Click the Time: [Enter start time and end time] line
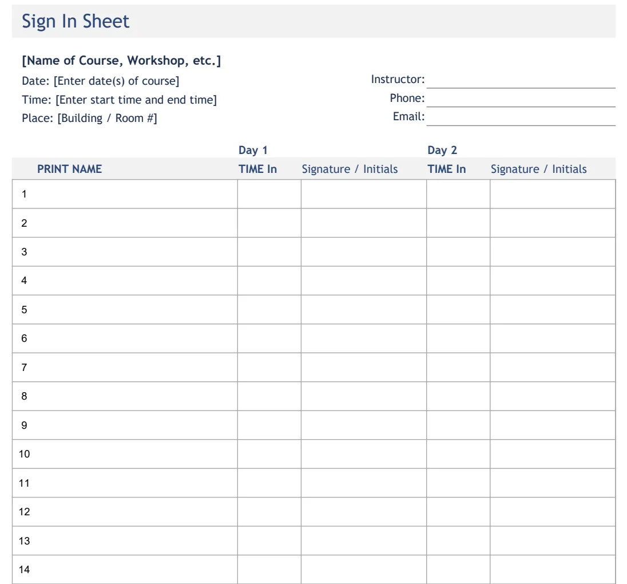Viewport: 627px width, 584px height. click(x=119, y=100)
